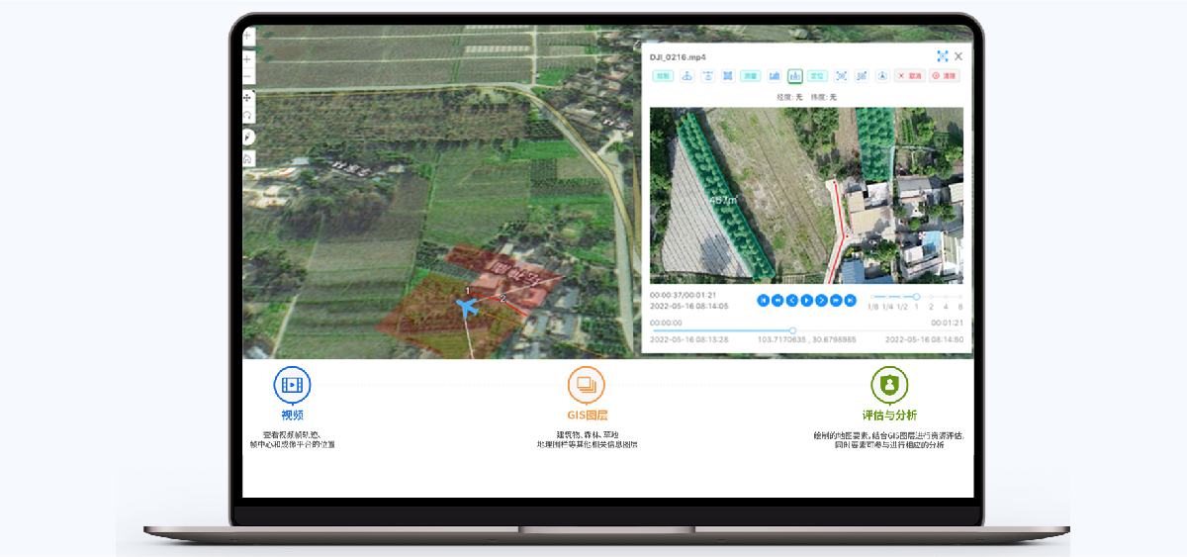Play the DJI video
This screenshot has height=557, width=1187.
[x=806, y=300]
